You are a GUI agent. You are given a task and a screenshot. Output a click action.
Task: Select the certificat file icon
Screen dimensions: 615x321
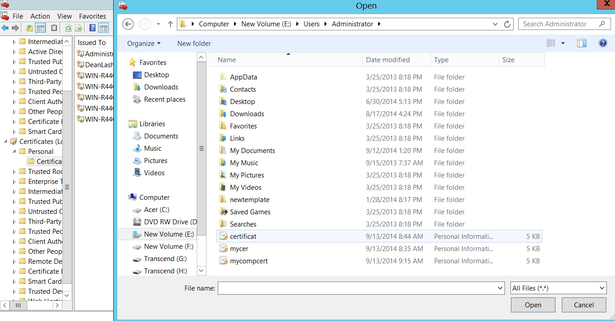coord(223,236)
